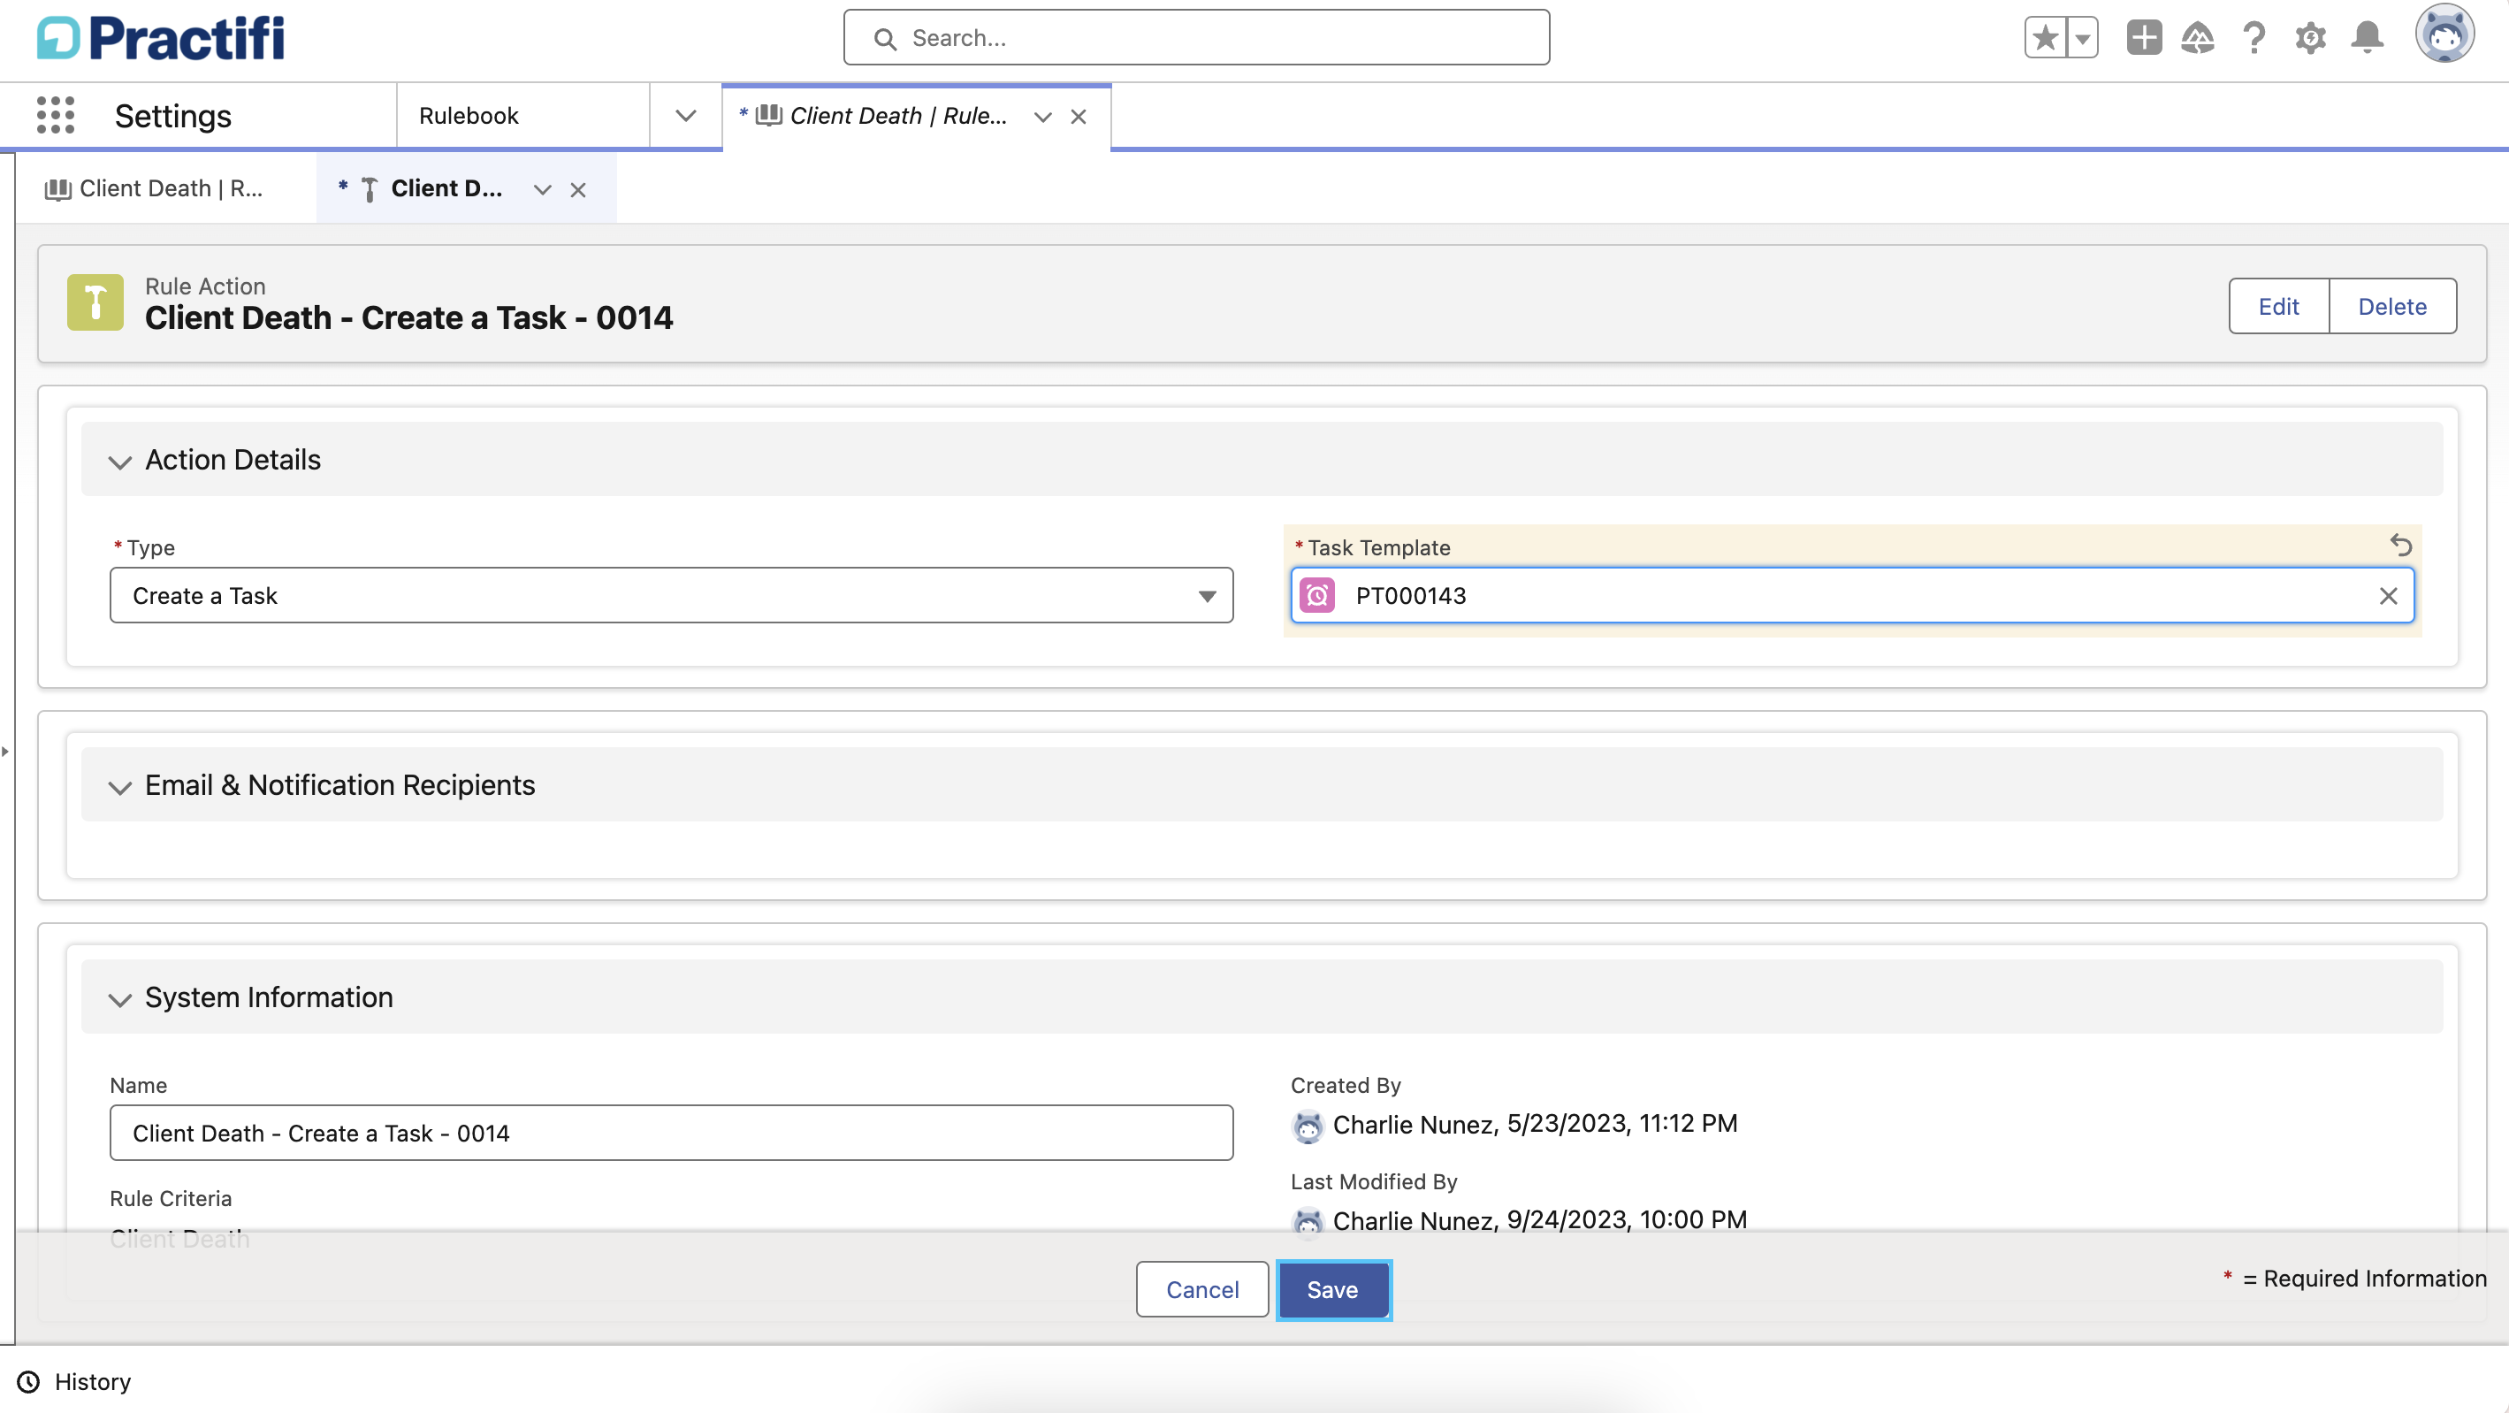Open the Favorites list dropdown arrow

pyautogui.click(x=2081, y=38)
